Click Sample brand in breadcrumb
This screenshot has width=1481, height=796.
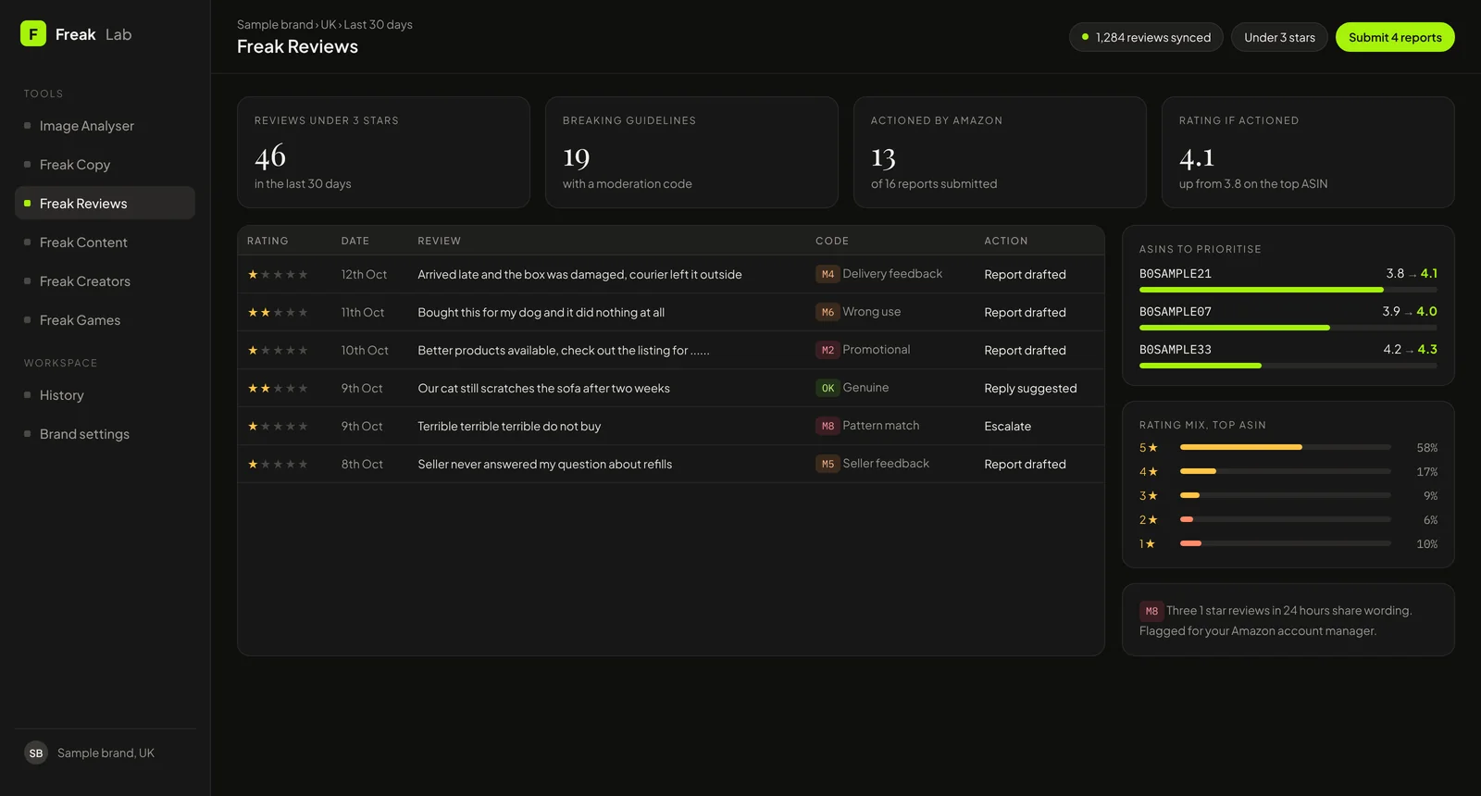275,25
